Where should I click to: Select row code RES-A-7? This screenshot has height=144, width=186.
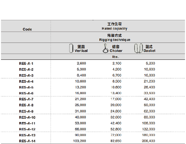pos(26,99)
